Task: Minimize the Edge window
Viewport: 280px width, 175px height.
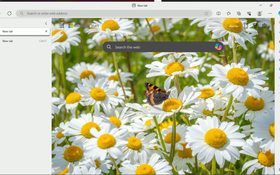Action: pos(261,5)
